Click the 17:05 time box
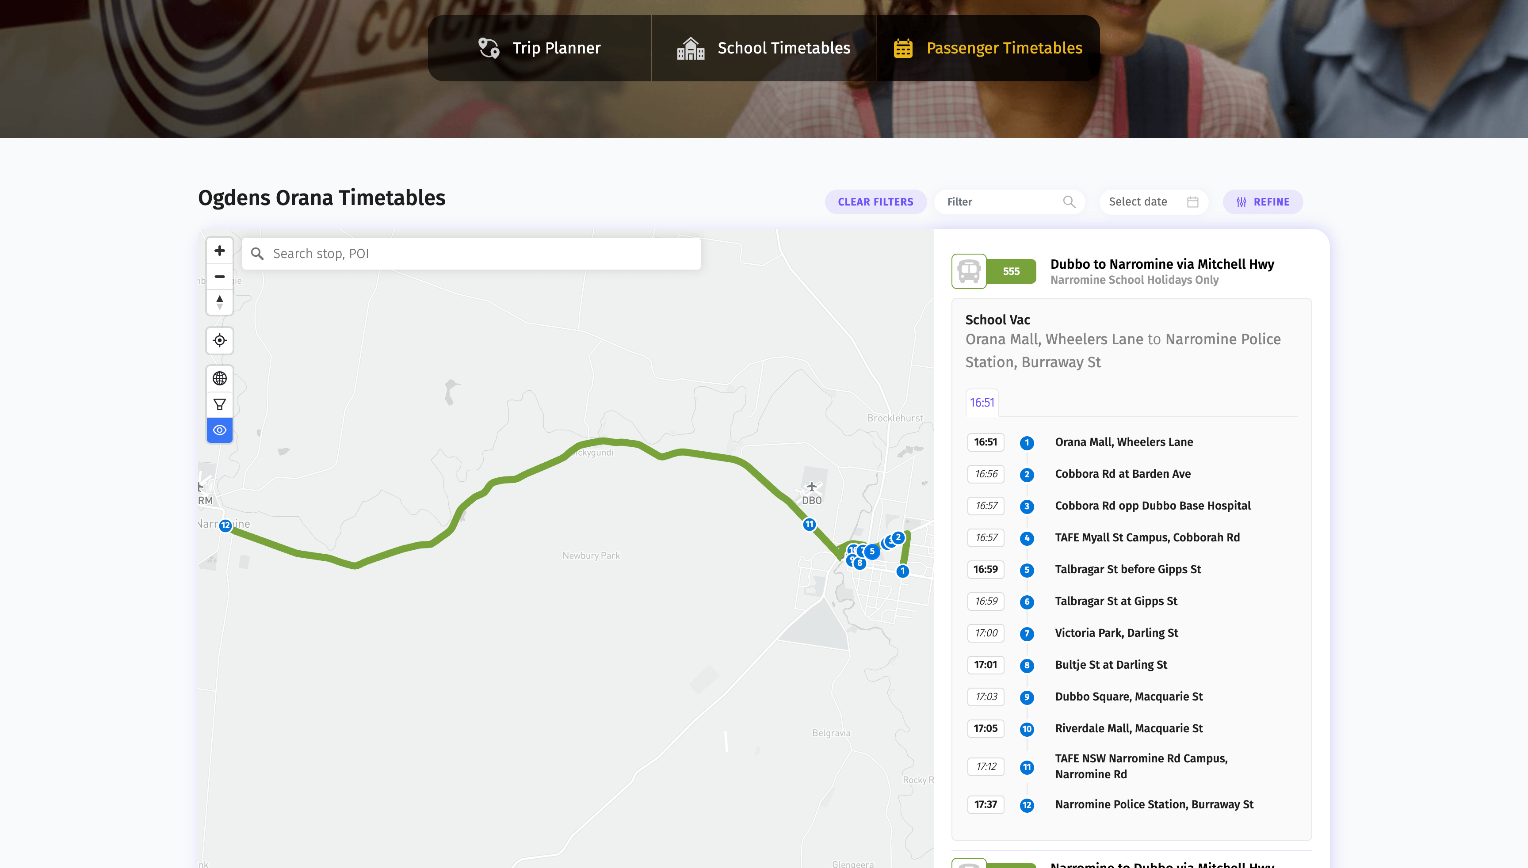This screenshot has width=1528, height=868. click(x=985, y=728)
